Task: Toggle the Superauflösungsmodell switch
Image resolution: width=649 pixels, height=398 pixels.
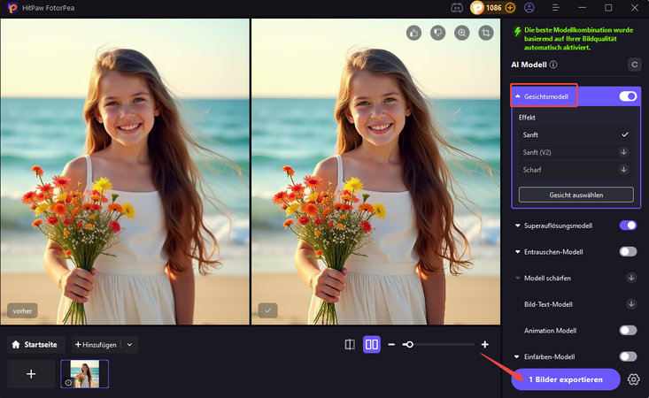Action: 628,226
